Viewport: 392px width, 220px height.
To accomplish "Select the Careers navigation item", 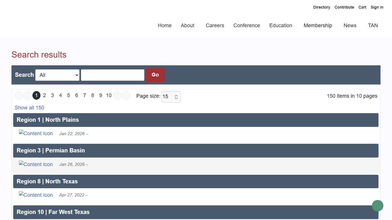I will [x=215, y=25].
